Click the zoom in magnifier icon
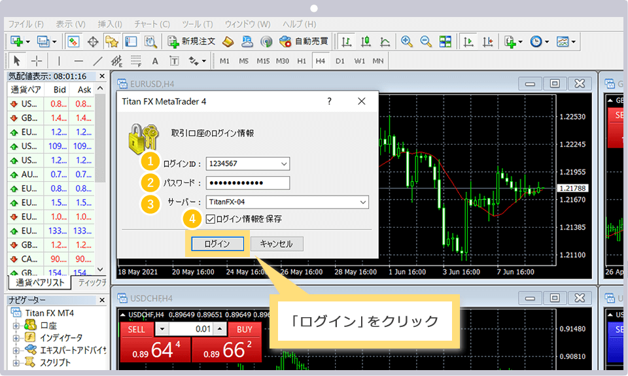 click(x=406, y=41)
